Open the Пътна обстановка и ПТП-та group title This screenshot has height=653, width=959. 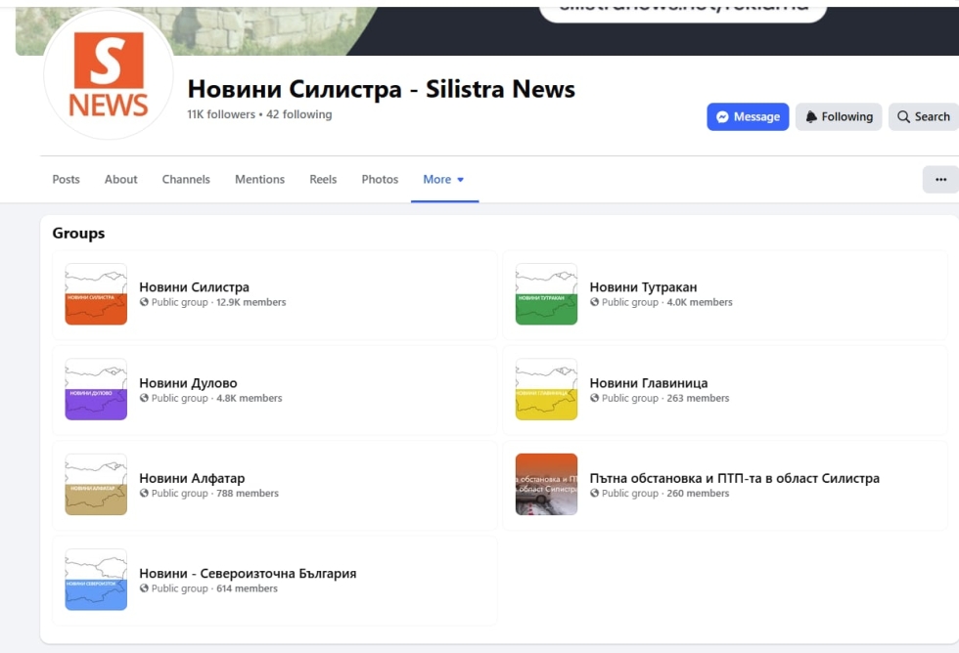(734, 478)
